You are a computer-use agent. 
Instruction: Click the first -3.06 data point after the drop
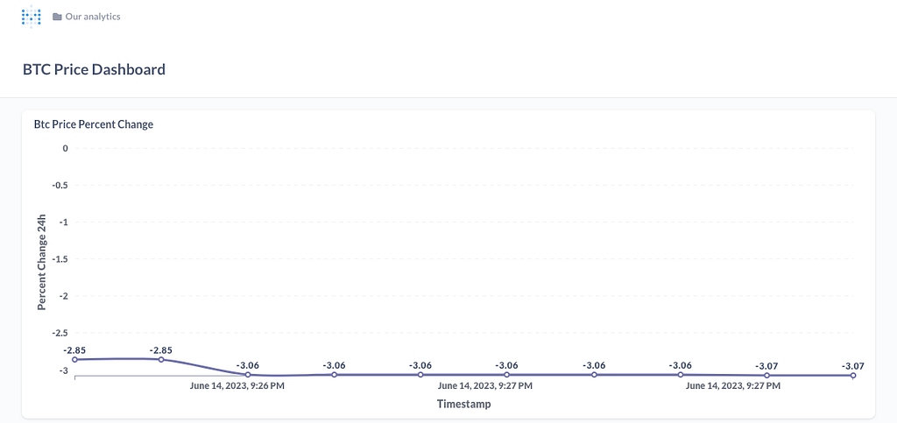pos(248,375)
